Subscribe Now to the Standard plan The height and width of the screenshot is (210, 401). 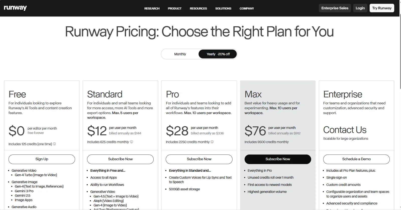120,159
